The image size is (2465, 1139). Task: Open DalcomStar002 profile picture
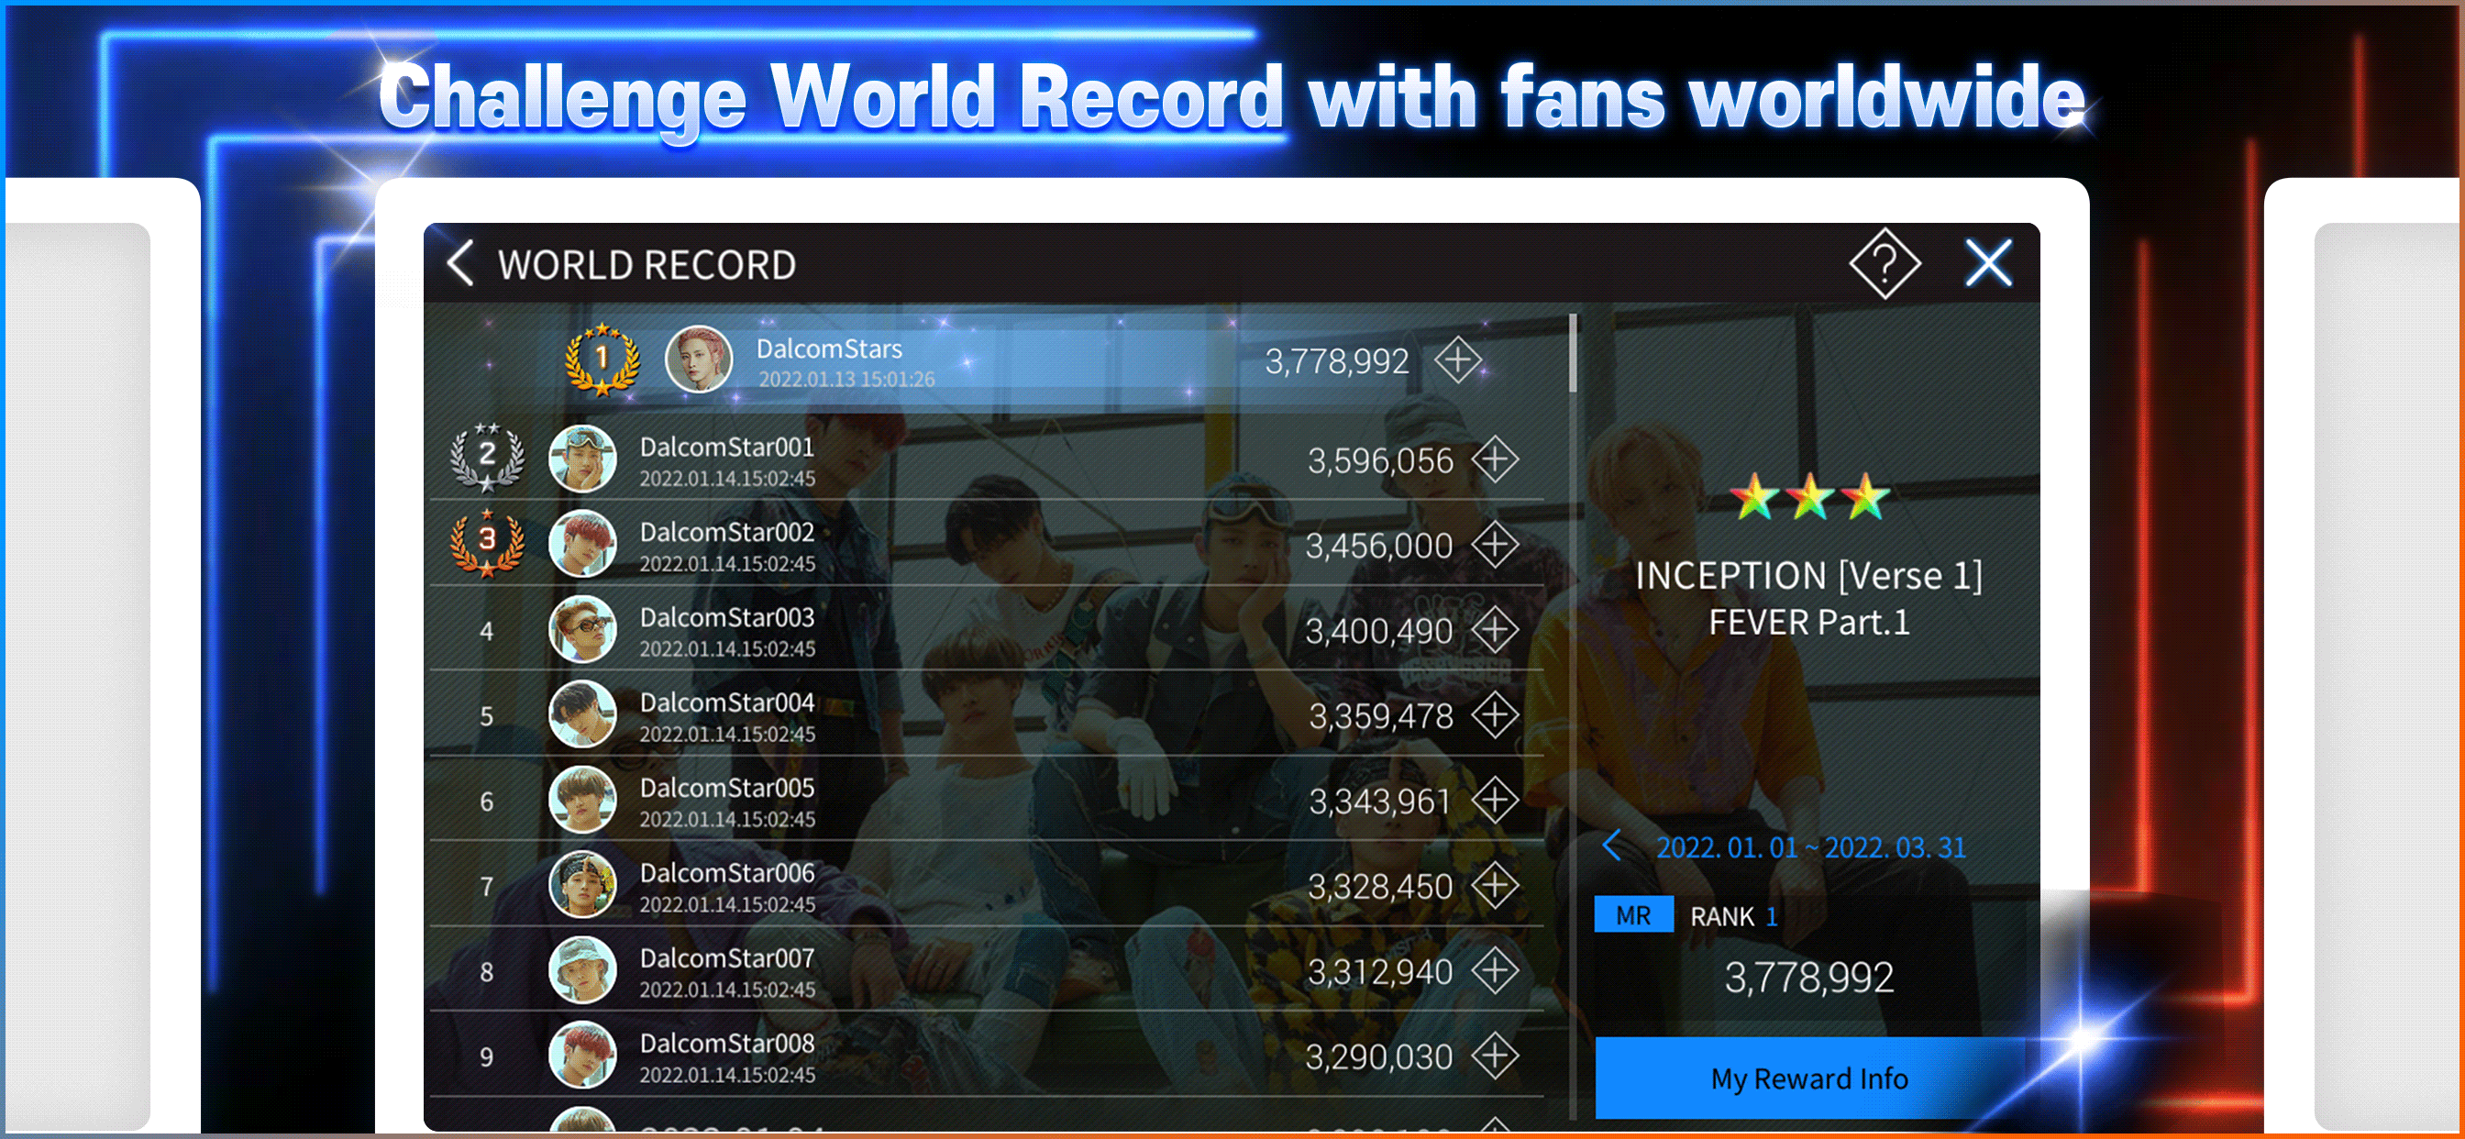point(581,544)
